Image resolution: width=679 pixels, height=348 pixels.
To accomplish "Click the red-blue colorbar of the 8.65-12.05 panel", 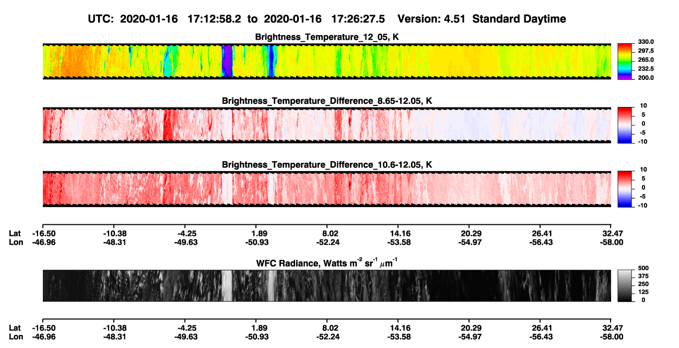I will click(625, 125).
